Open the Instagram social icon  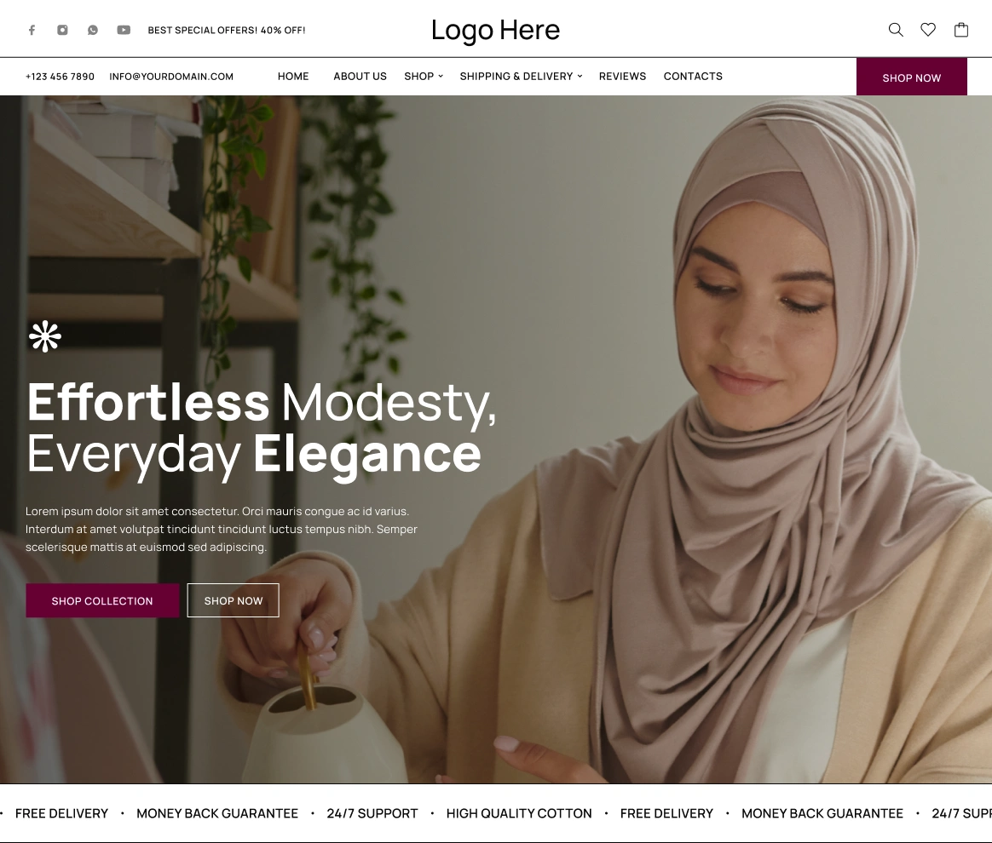(x=62, y=30)
